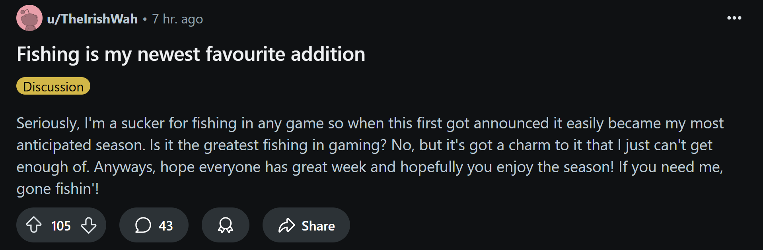Click the word 'Fishing' in the title

pyautogui.click(x=48, y=54)
